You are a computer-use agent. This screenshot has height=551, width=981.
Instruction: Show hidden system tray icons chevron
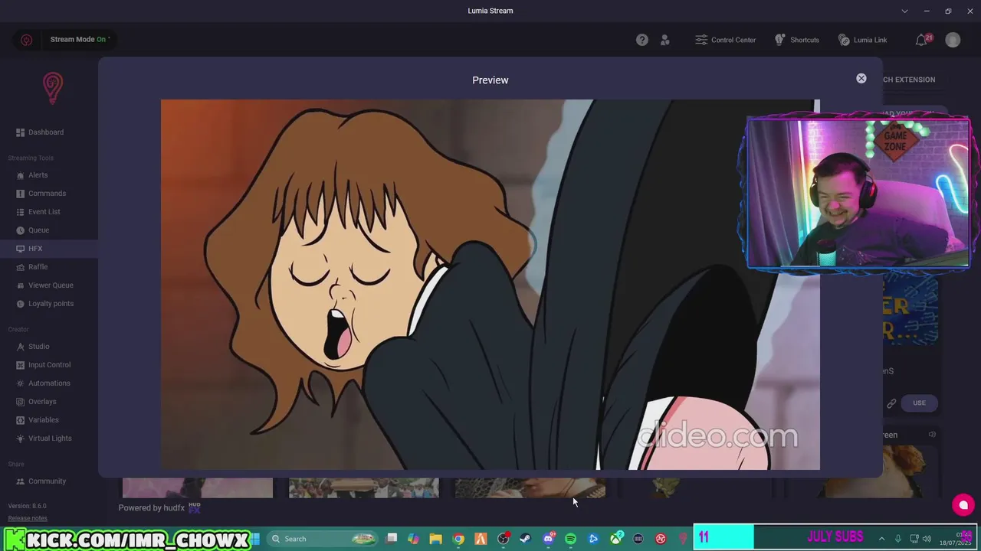(881, 539)
